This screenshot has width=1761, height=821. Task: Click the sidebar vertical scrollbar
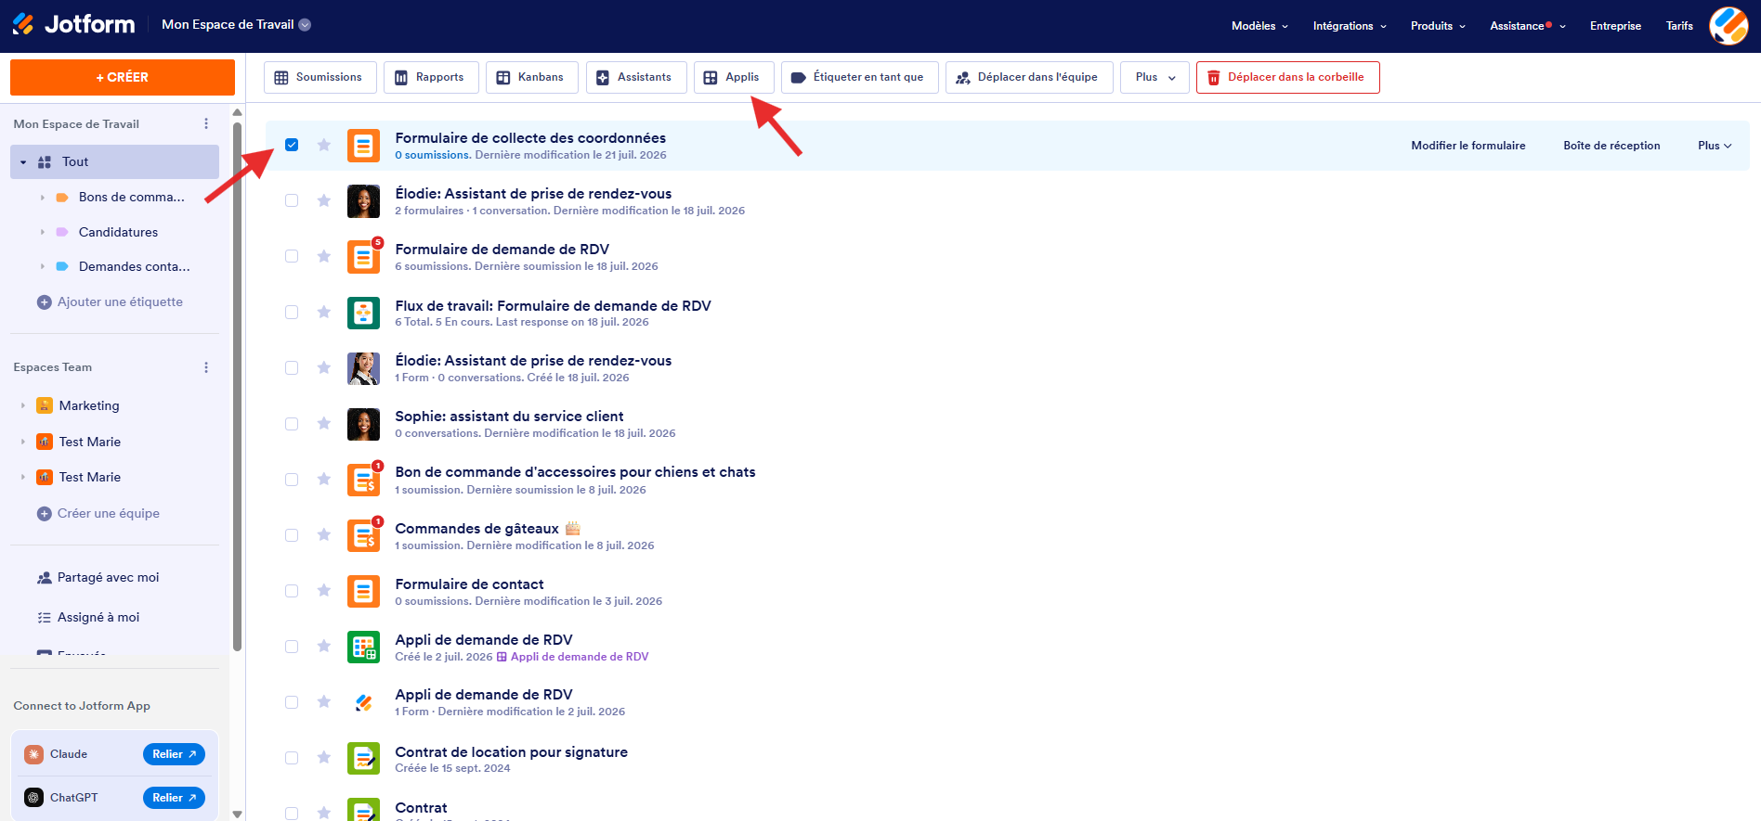coord(237,387)
